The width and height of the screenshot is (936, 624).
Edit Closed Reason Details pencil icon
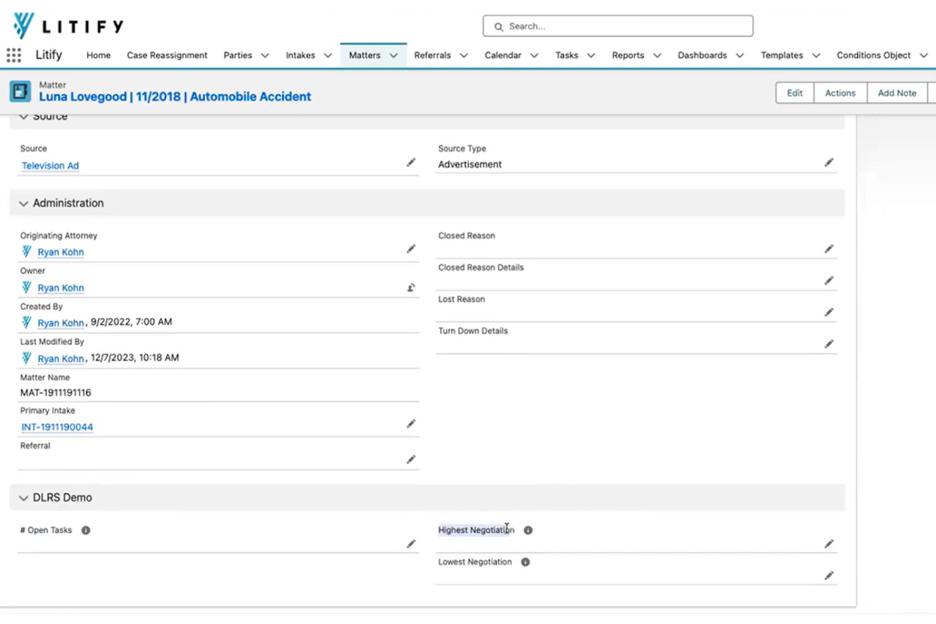click(x=829, y=281)
